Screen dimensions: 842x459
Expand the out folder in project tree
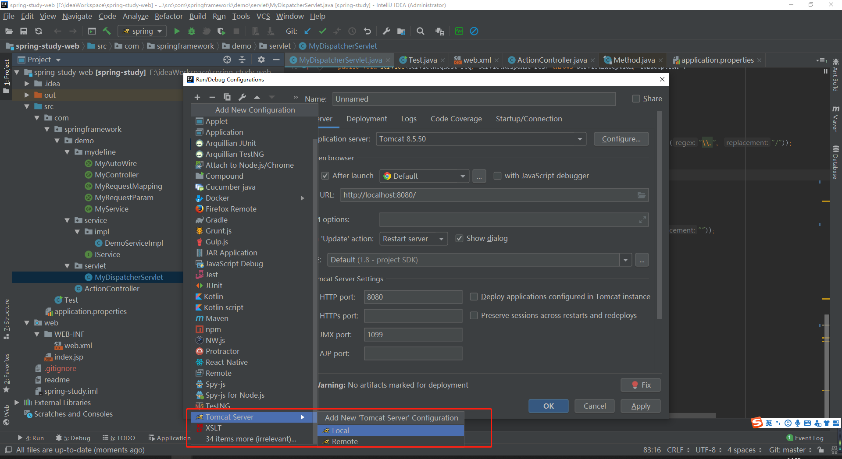coord(27,95)
